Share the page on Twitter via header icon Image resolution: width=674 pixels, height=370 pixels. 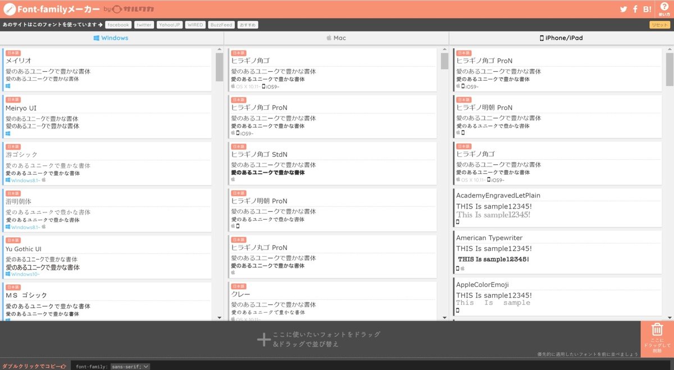(623, 9)
